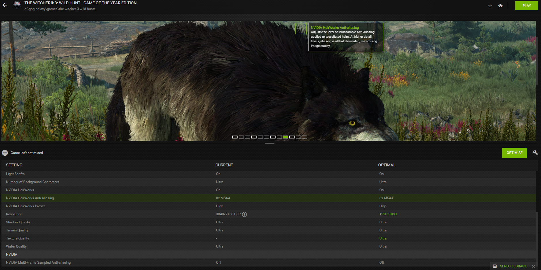Mark the game as favourite with the star
This screenshot has width=541, height=270.
[x=490, y=6]
